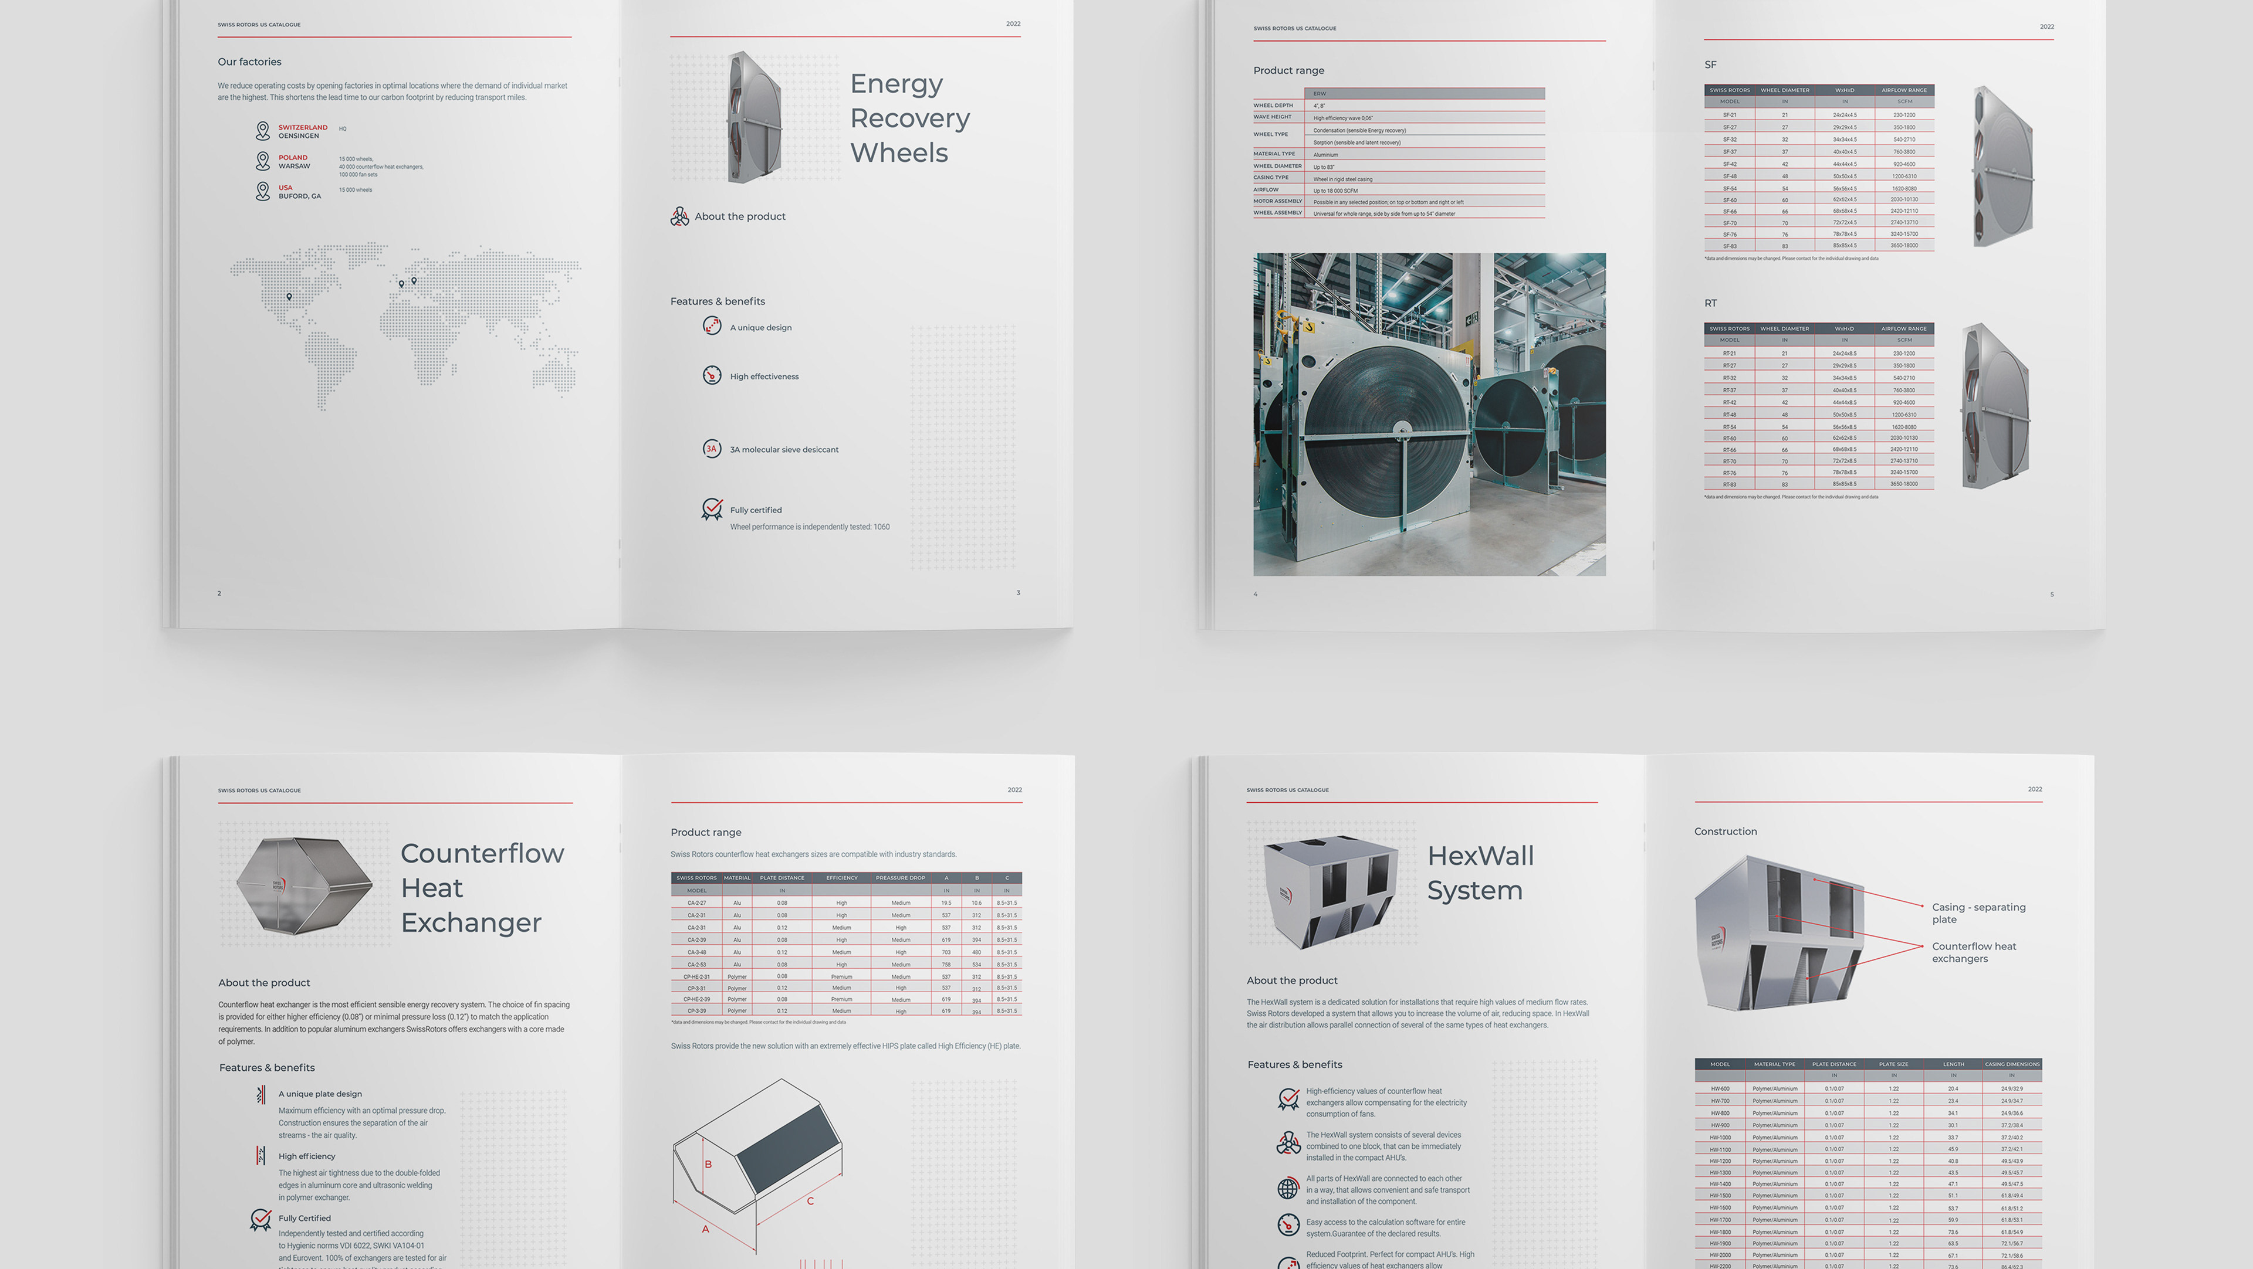Click the 'A unique plate design' icon

(x=261, y=1094)
